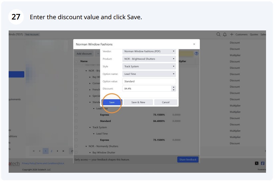This screenshot has width=275, height=182.
Task: Open the Privacy Policy link
Action: 28,163
